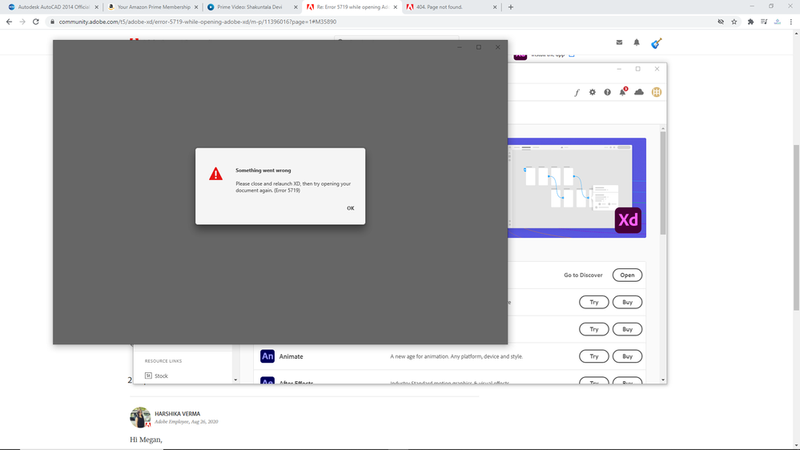Click Try button for Animate
800x450 pixels.
594,356
